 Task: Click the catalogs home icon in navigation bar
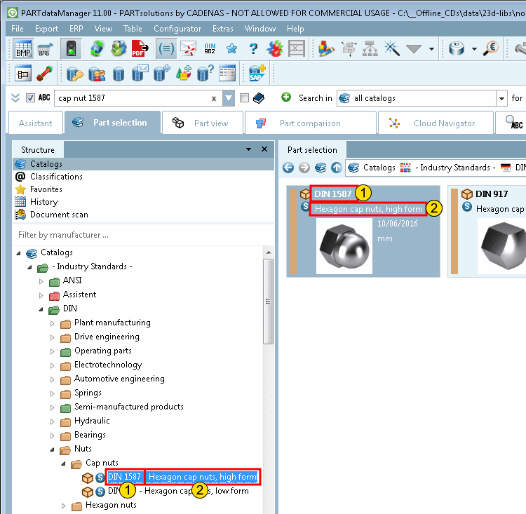[321, 168]
